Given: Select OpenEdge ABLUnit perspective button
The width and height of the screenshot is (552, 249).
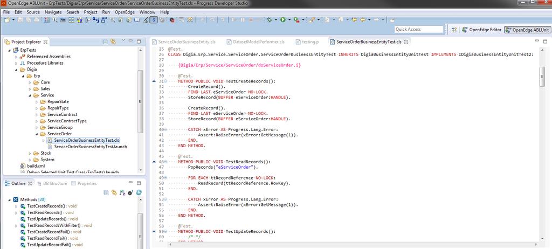Looking at the screenshot, I should click(x=527, y=30).
